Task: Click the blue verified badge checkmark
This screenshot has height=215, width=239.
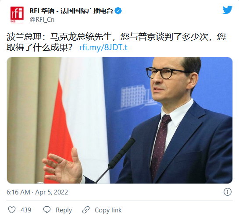Action: [x=118, y=11]
